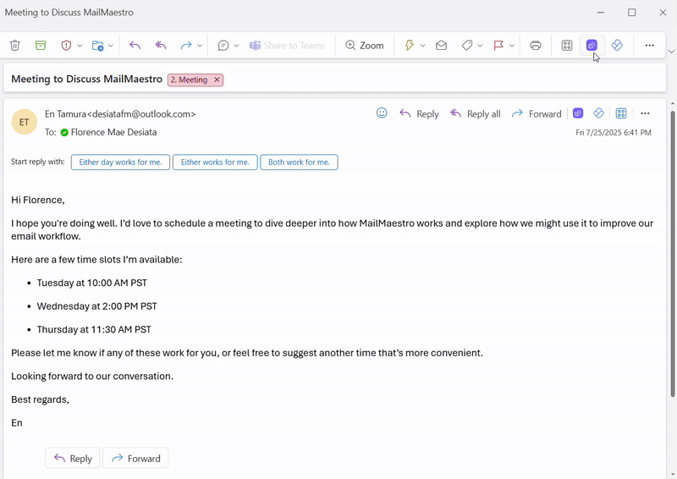Open report options next to the shield icon
677x479 pixels.
[x=80, y=46]
